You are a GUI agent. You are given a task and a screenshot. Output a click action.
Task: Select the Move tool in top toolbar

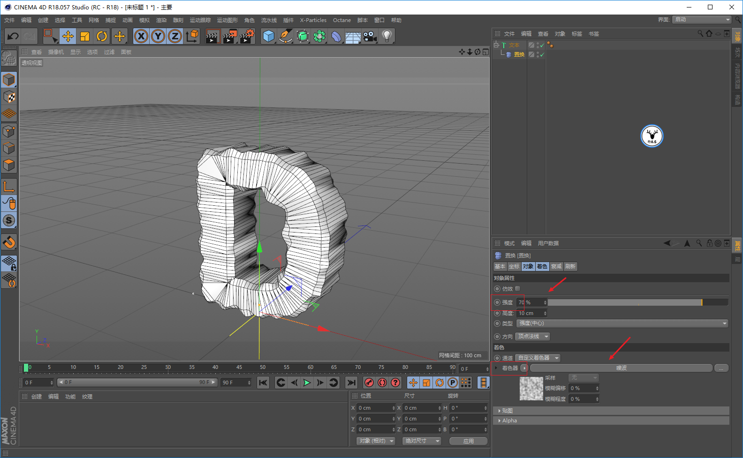[68, 36]
